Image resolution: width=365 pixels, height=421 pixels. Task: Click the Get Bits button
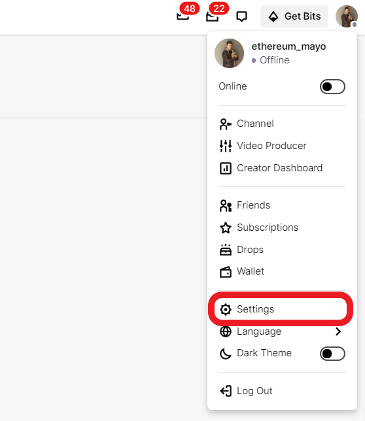point(294,16)
